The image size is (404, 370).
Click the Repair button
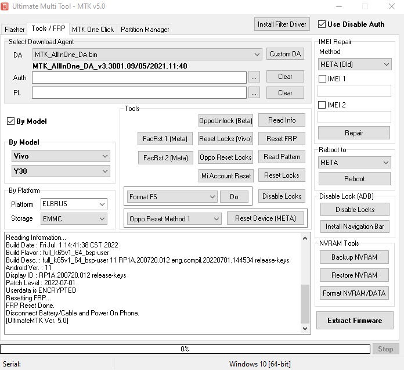pyautogui.click(x=354, y=133)
